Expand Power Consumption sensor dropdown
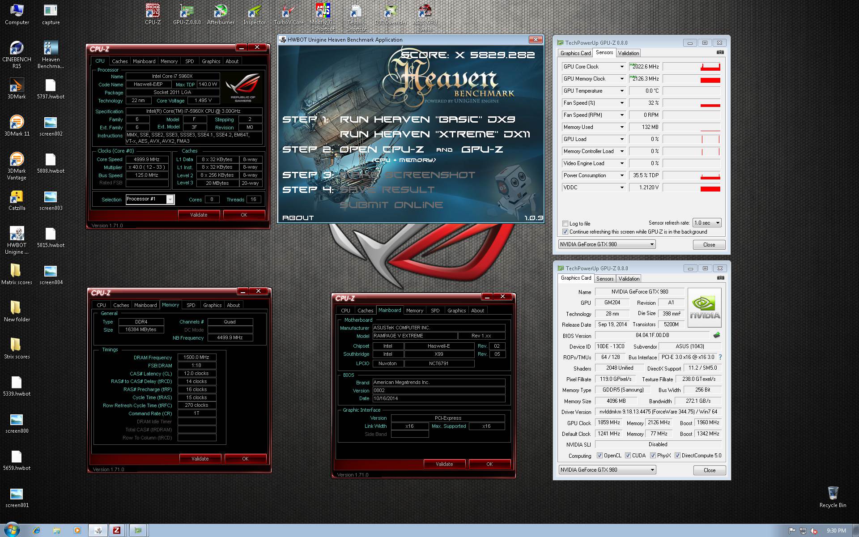 621,175
